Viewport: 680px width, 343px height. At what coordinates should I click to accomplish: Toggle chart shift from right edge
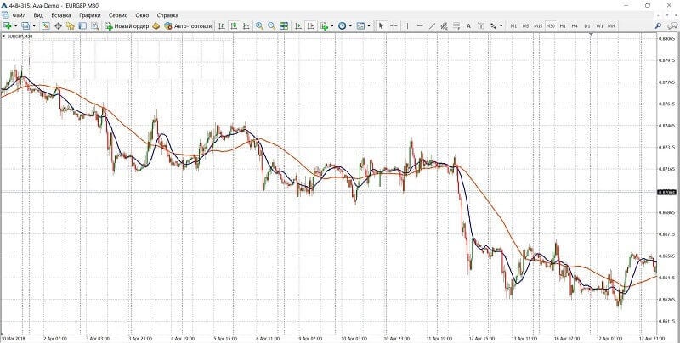310,26
